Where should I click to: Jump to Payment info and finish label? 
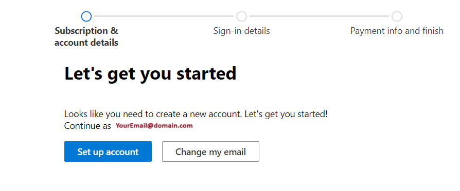point(397,31)
